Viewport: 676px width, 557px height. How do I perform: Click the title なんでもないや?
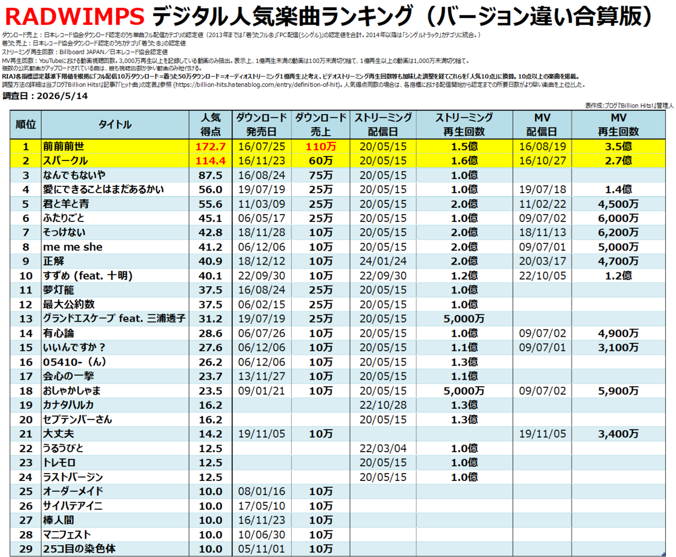pos(116,175)
